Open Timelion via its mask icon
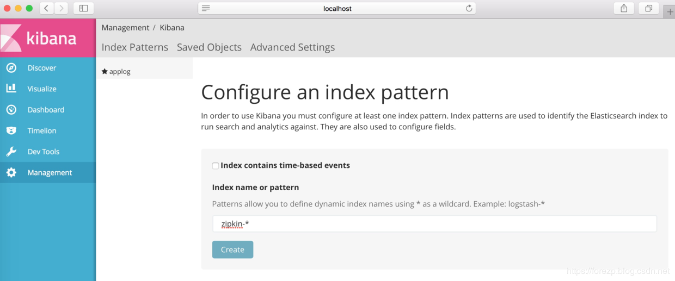 coord(11,131)
